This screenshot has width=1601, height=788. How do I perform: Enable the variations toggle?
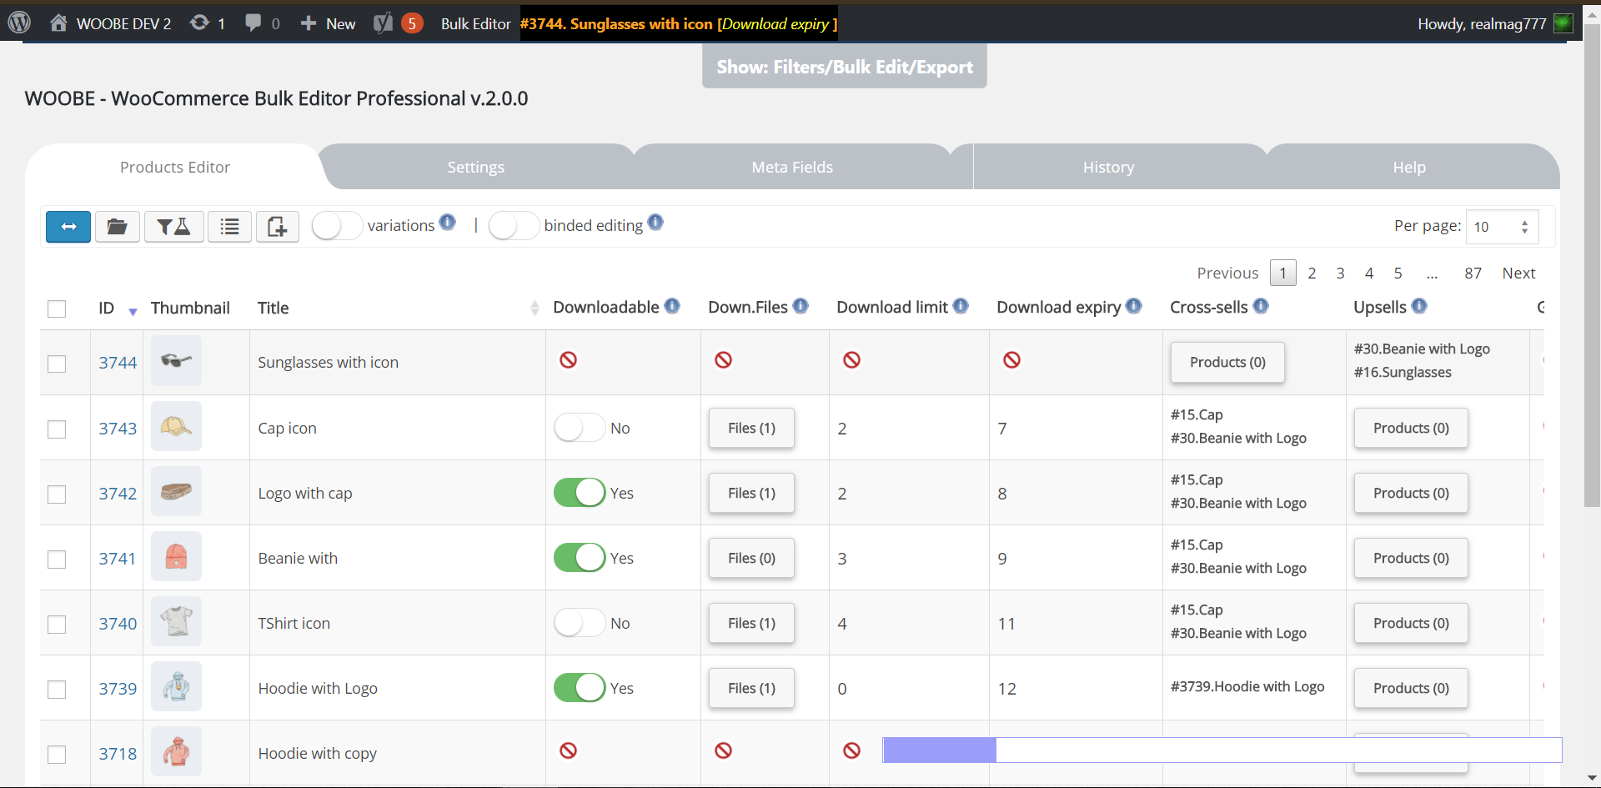[337, 226]
